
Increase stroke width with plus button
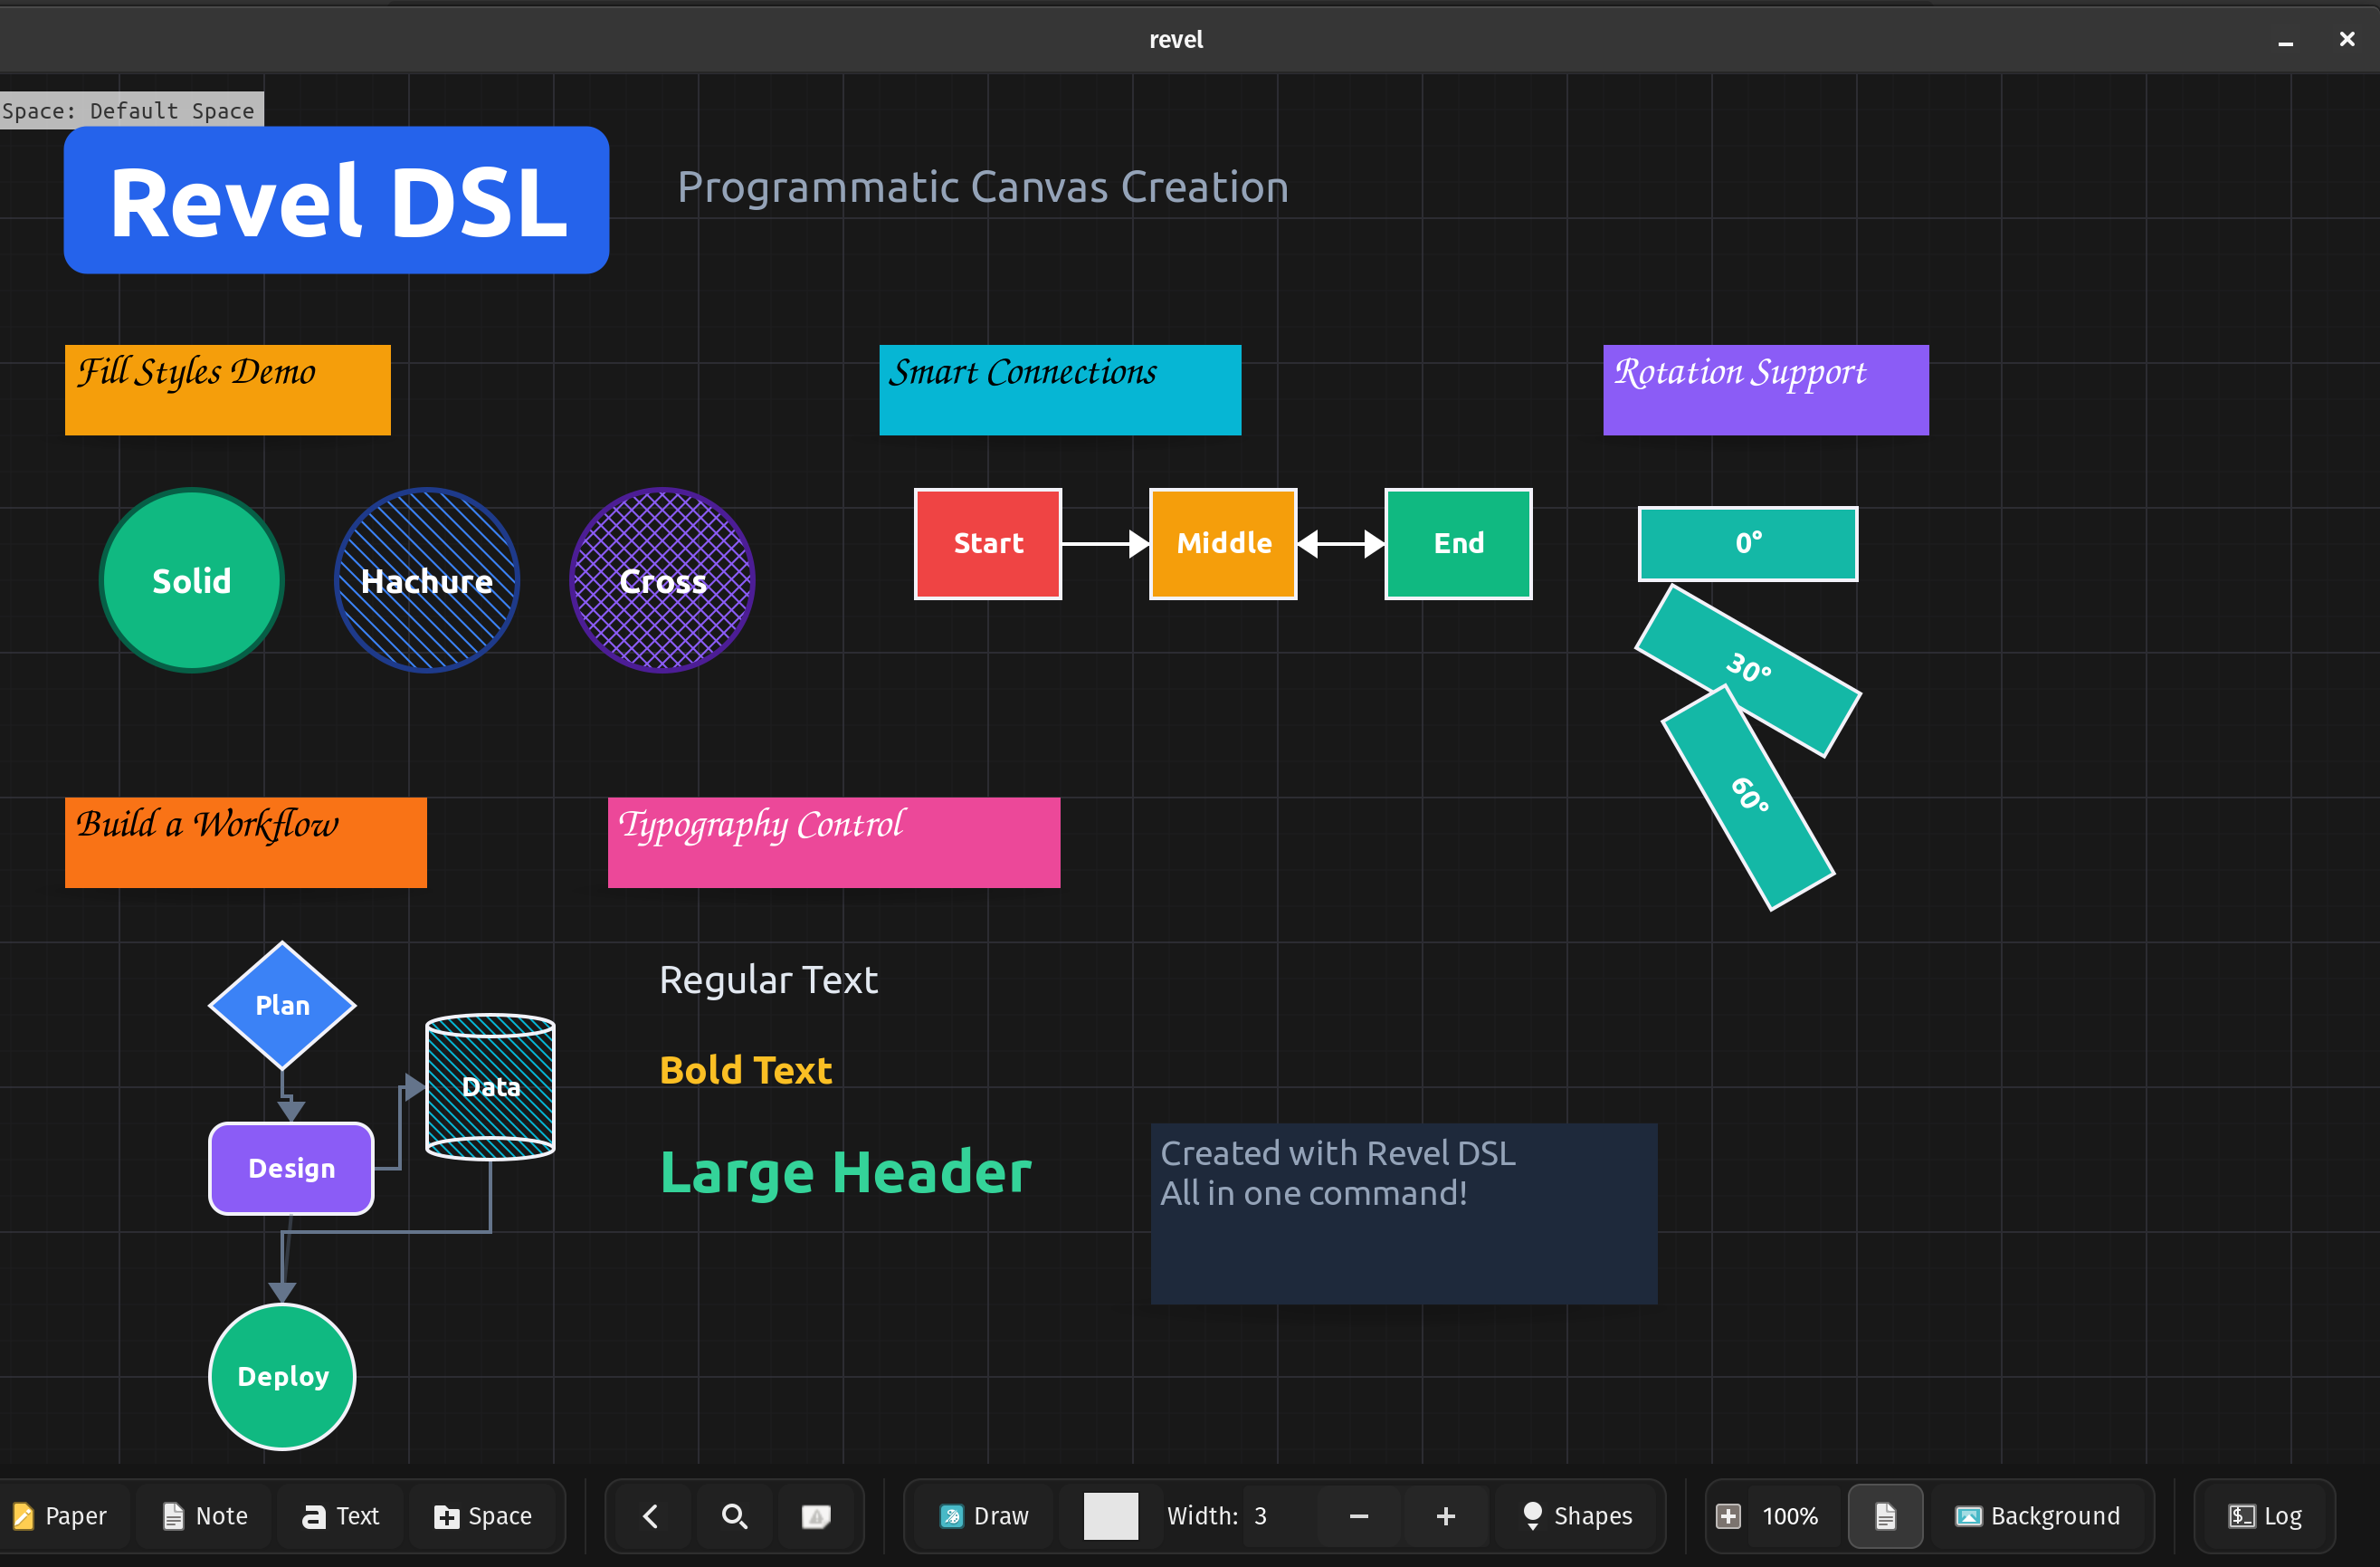click(1445, 1516)
